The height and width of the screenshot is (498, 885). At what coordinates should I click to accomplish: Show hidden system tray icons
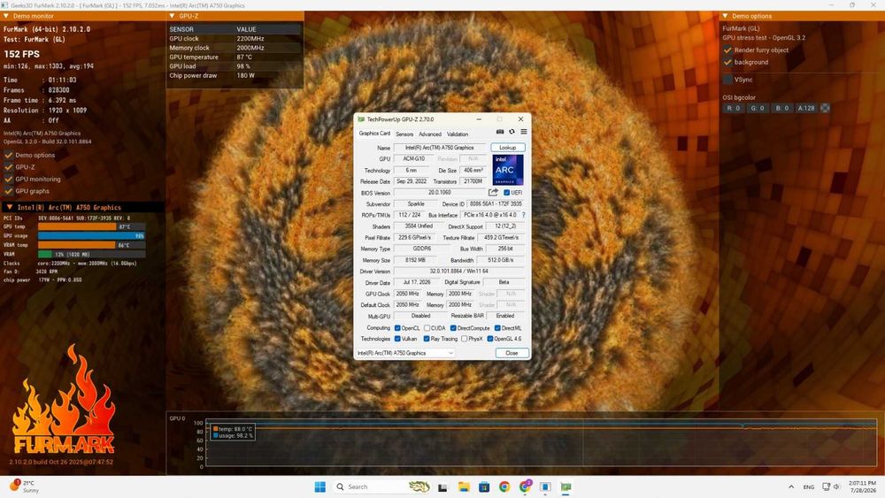point(790,487)
